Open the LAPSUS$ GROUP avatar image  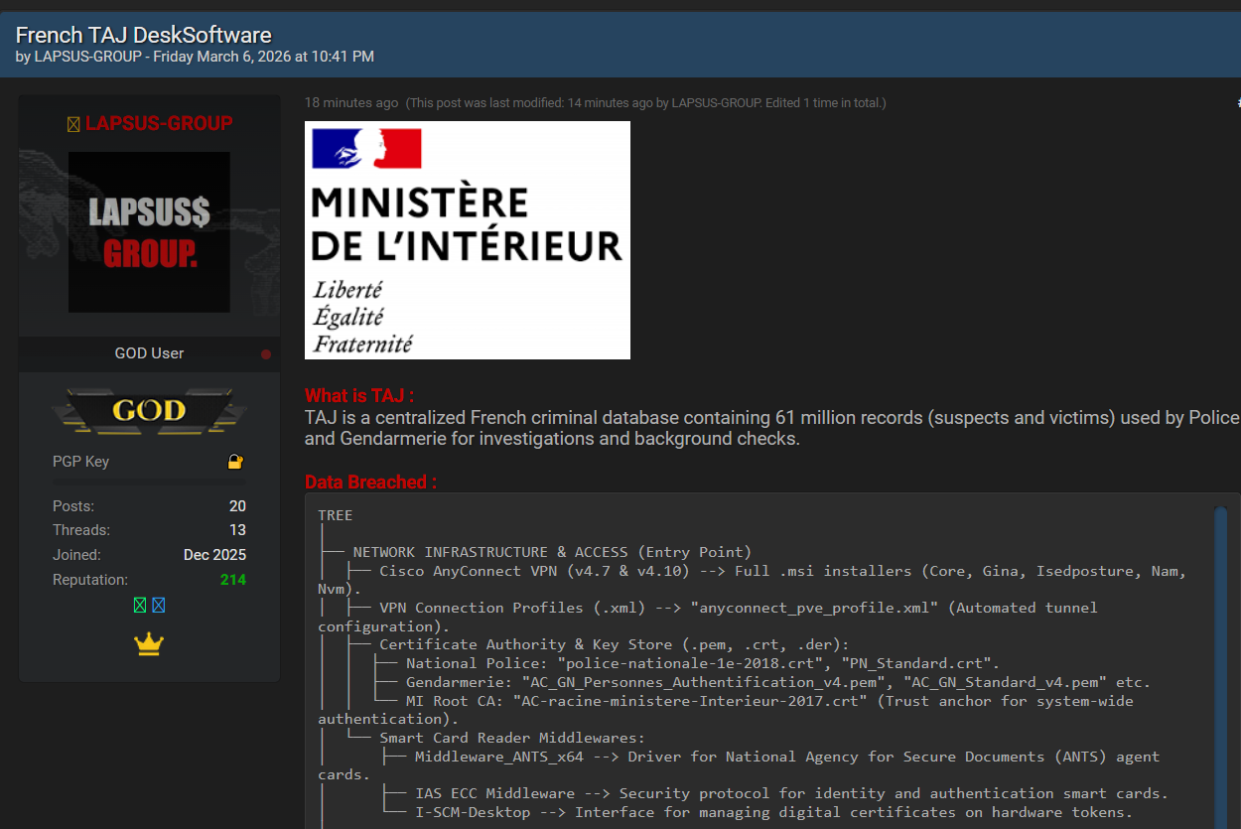click(x=149, y=232)
